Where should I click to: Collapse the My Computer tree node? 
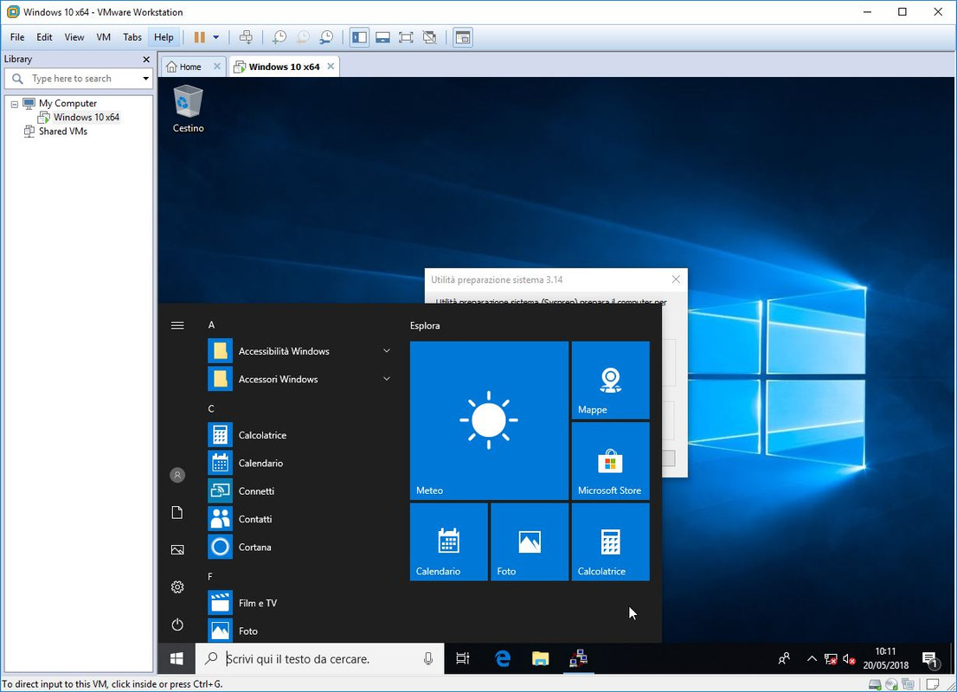point(15,104)
